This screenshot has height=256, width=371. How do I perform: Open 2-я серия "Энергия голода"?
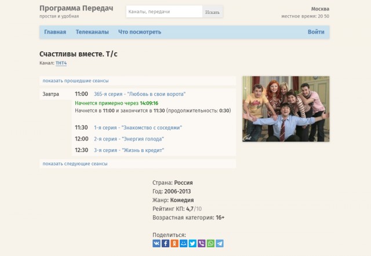pos(129,139)
